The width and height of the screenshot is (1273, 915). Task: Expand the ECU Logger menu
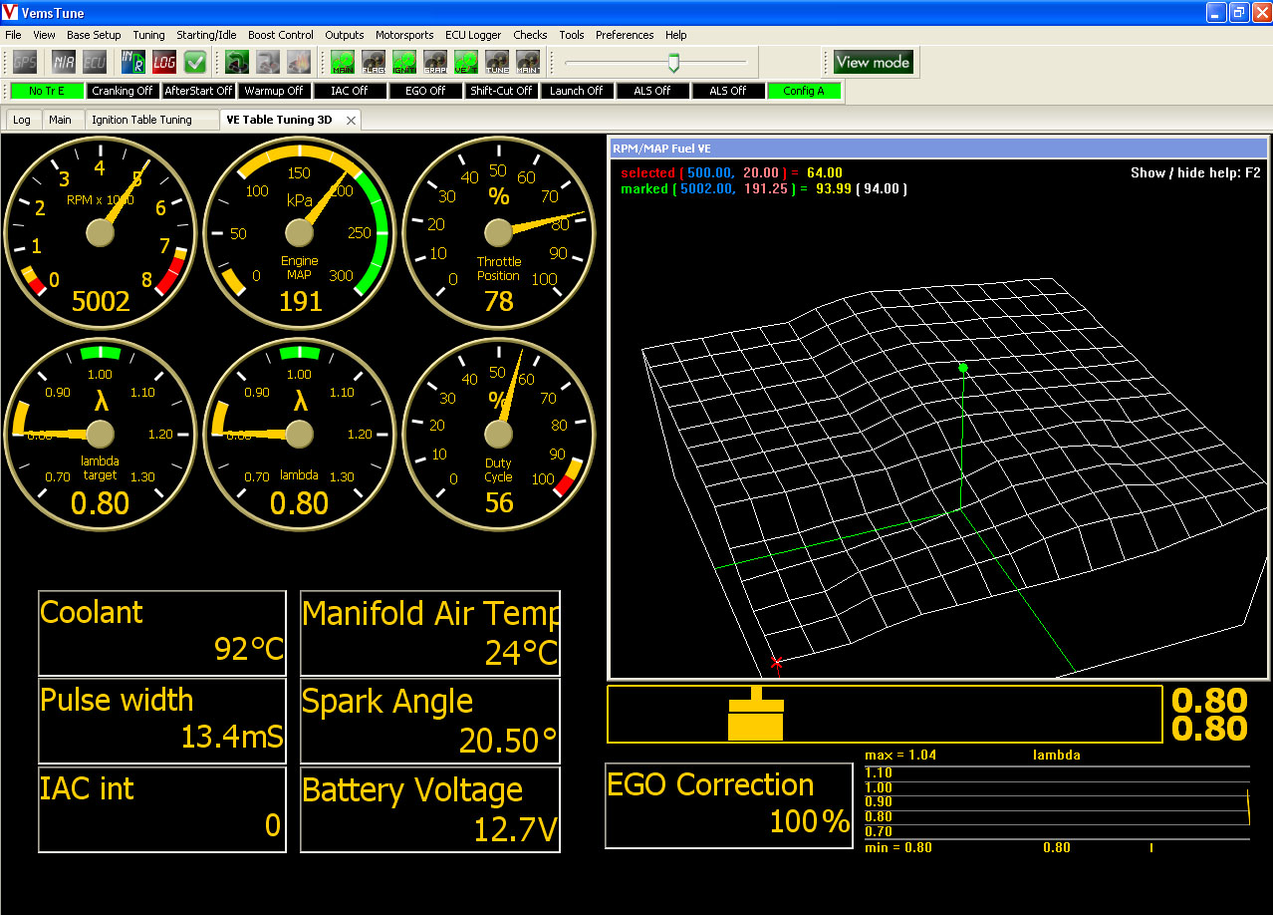click(x=473, y=35)
